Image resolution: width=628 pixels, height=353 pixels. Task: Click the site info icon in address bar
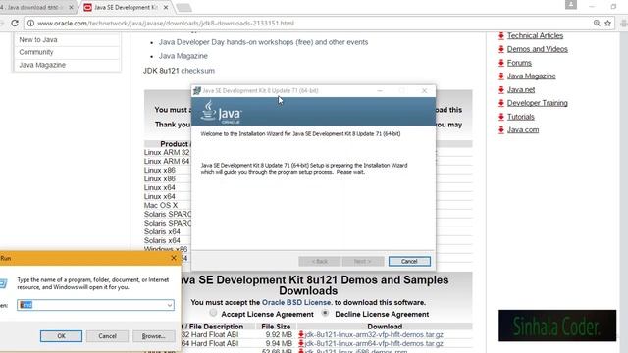(x=30, y=24)
